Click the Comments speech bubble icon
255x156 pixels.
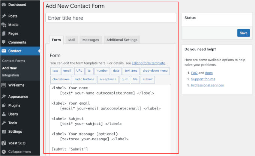4,42
